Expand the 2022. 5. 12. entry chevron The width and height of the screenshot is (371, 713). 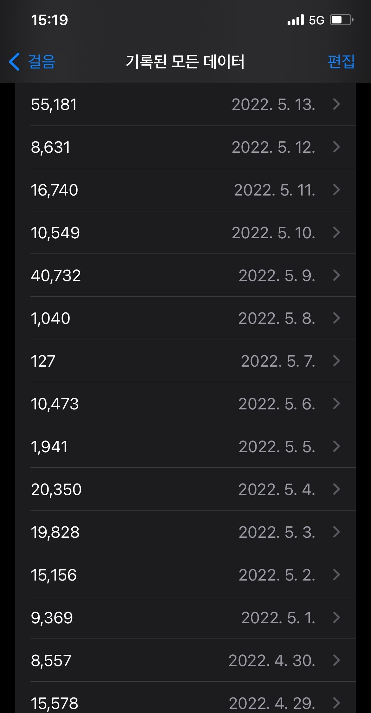point(336,147)
